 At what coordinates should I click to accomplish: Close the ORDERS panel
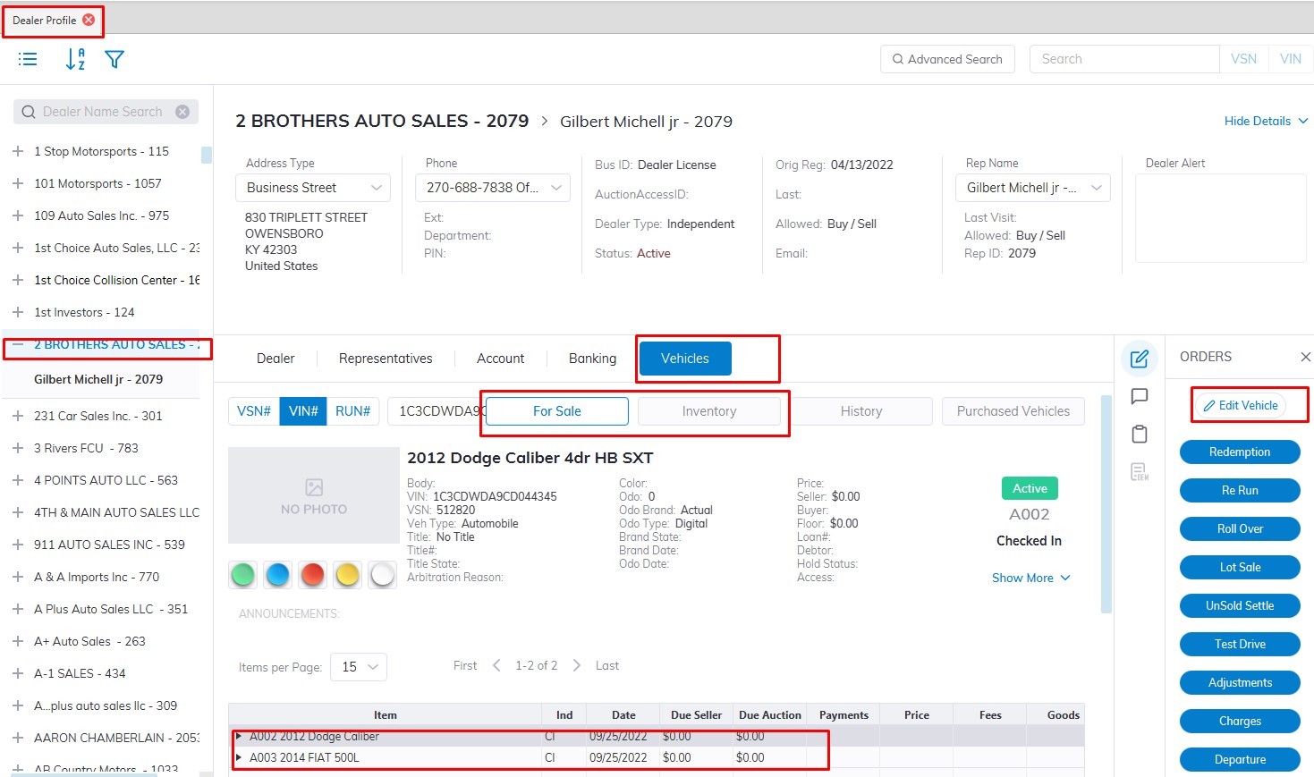coord(1305,357)
